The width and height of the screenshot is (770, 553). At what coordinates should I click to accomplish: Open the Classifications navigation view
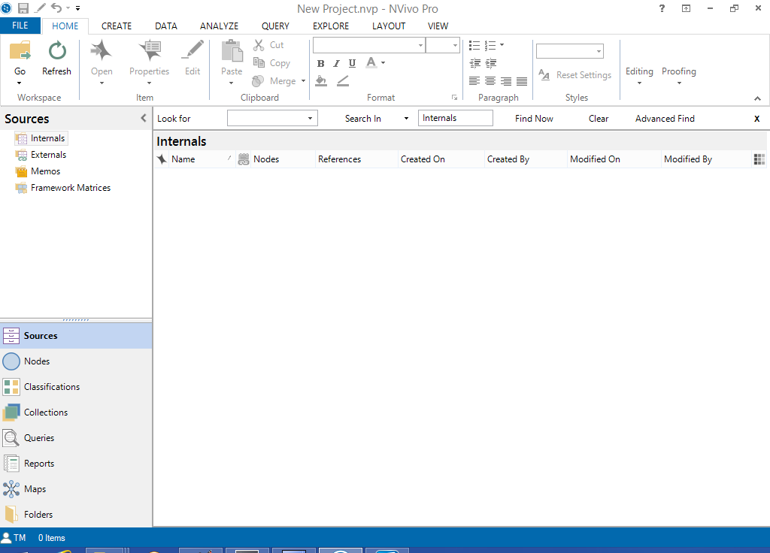point(51,387)
